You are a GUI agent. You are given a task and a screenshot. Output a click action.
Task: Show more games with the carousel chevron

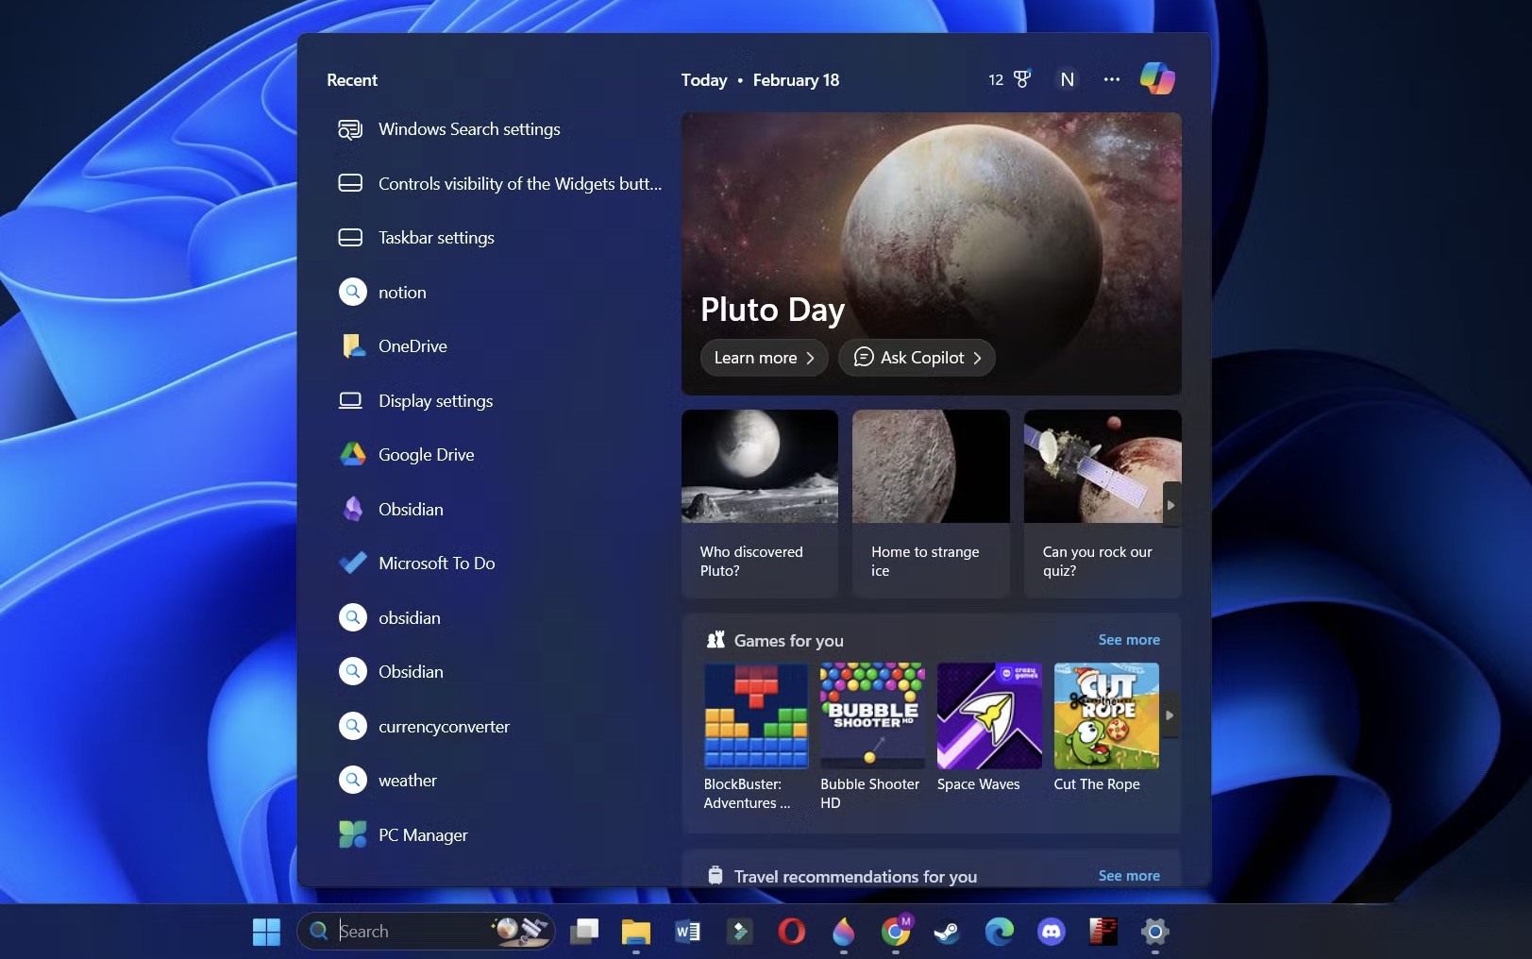tap(1170, 715)
